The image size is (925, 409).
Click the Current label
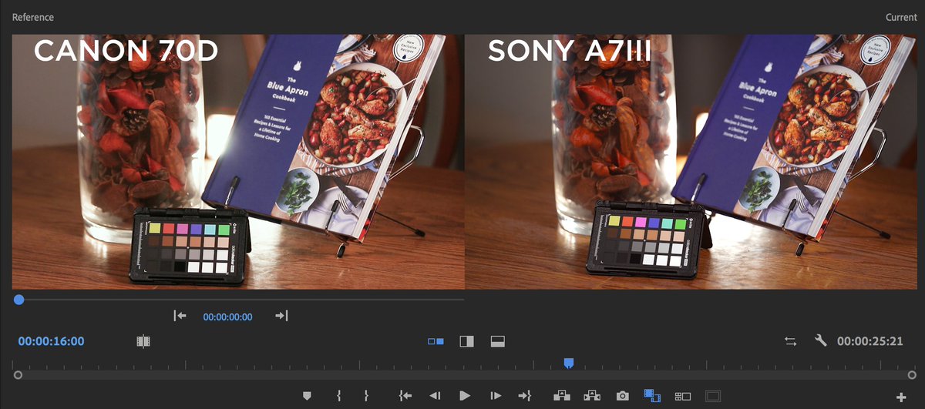pyautogui.click(x=901, y=17)
